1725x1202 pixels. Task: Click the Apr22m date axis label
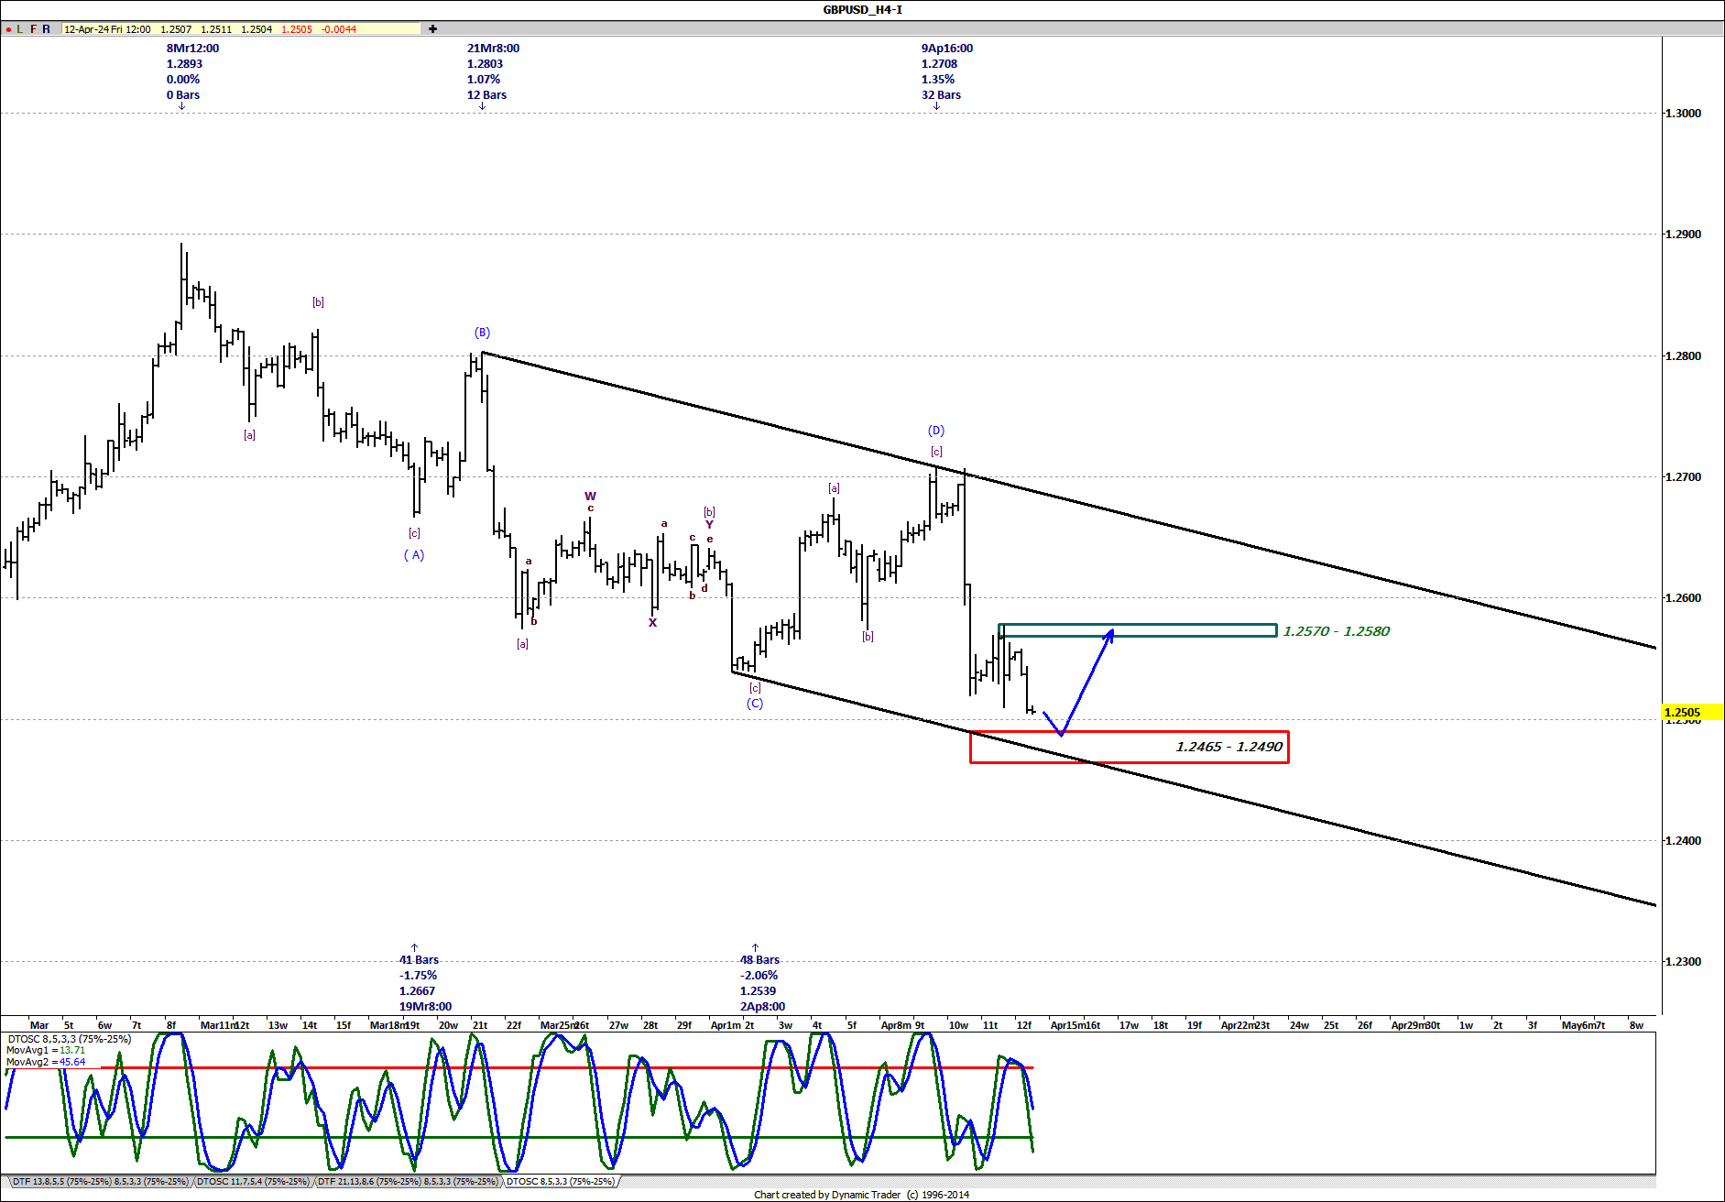(1238, 1025)
